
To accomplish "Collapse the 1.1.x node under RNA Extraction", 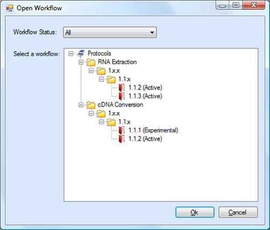I will pyautogui.click(x=102, y=79).
